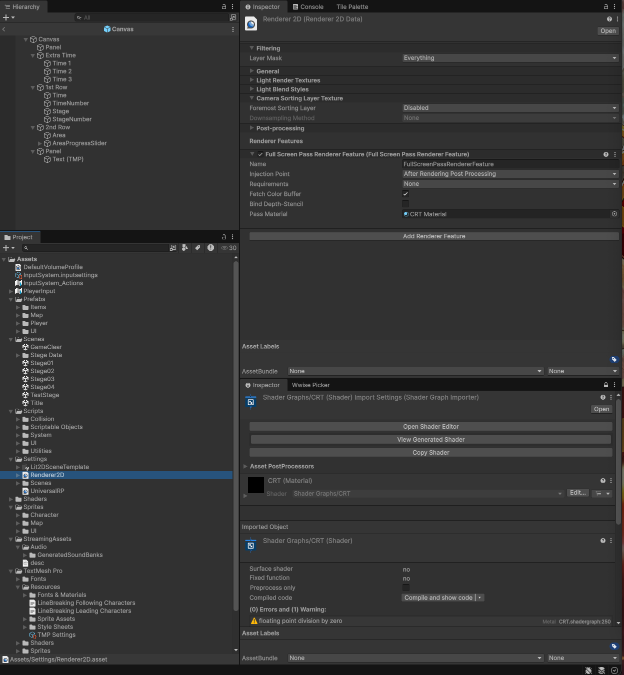Click the Renderer 2D help icon
Image resolution: width=624 pixels, height=675 pixels.
pos(609,19)
